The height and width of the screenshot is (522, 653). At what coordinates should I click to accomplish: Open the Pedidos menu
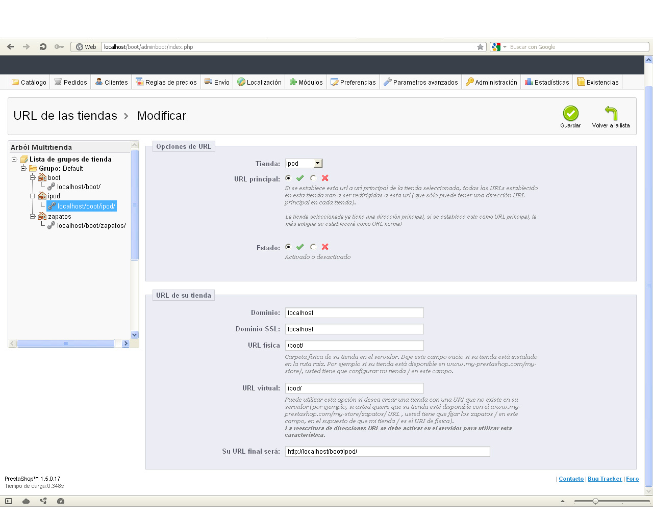tap(70, 82)
